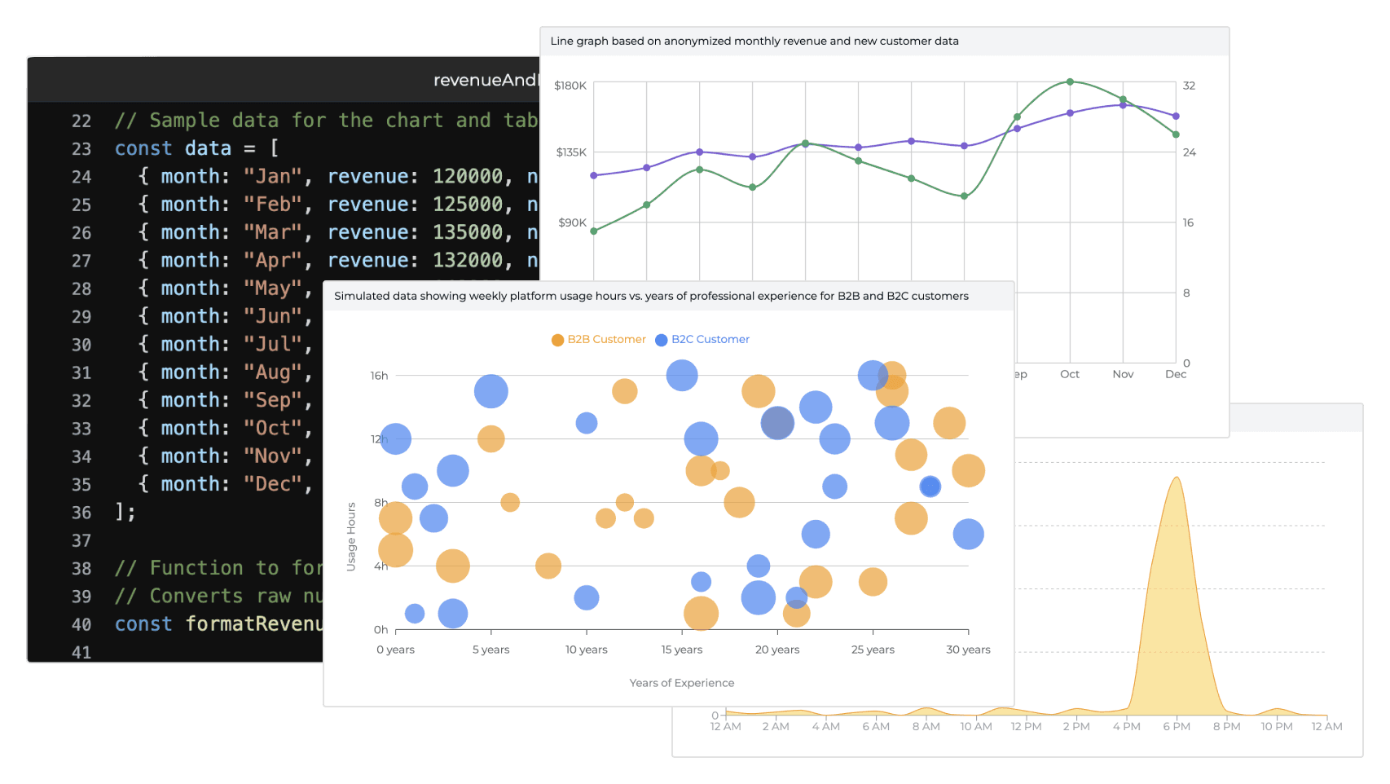Click line number 23 in the code gutter

(x=81, y=149)
